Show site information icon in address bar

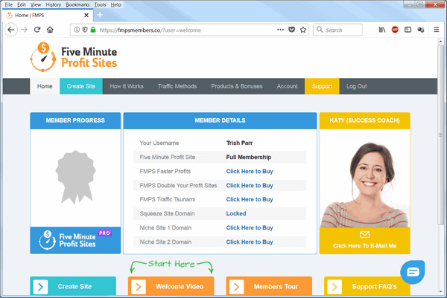77,30
